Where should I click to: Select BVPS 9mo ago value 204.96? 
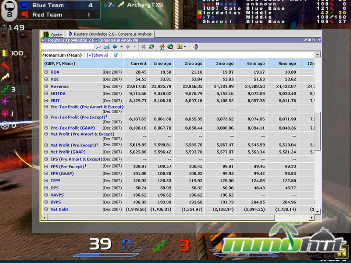pyautogui.click(x=289, y=202)
